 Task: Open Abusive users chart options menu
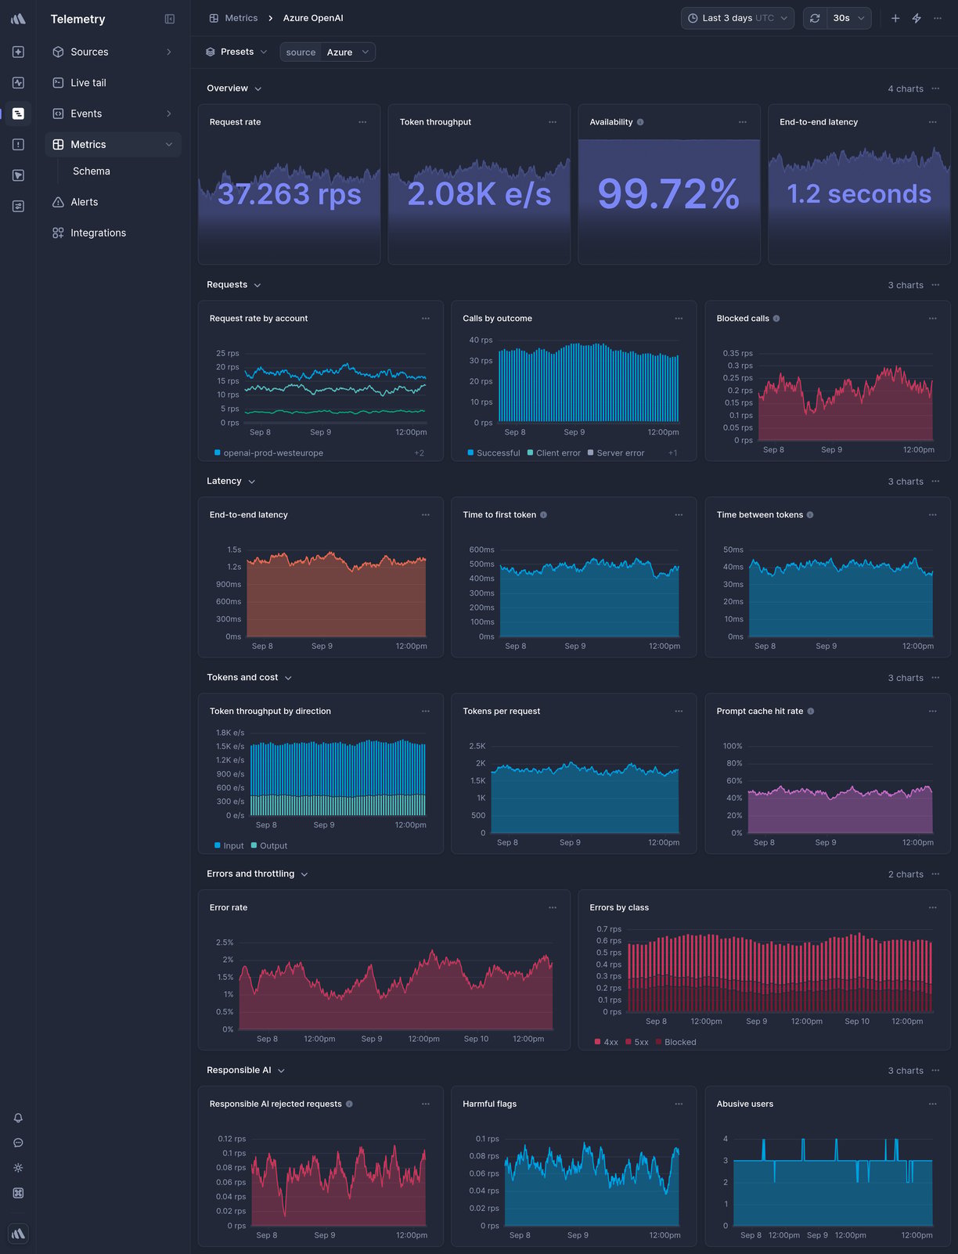point(933,1104)
